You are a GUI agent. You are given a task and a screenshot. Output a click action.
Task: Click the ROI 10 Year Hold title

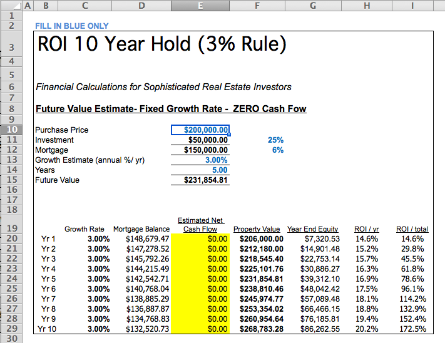tap(162, 44)
